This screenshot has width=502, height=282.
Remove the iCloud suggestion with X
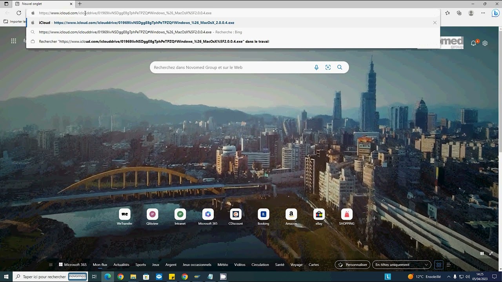(435, 23)
